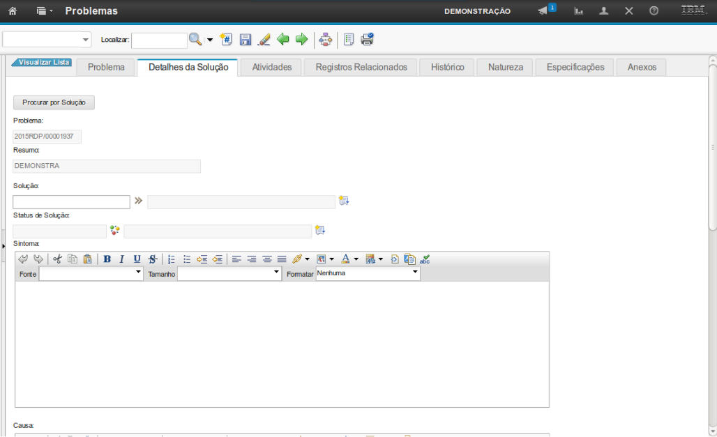Click the print icon in toolbar
The height and width of the screenshot is (437, 717).
367,40
